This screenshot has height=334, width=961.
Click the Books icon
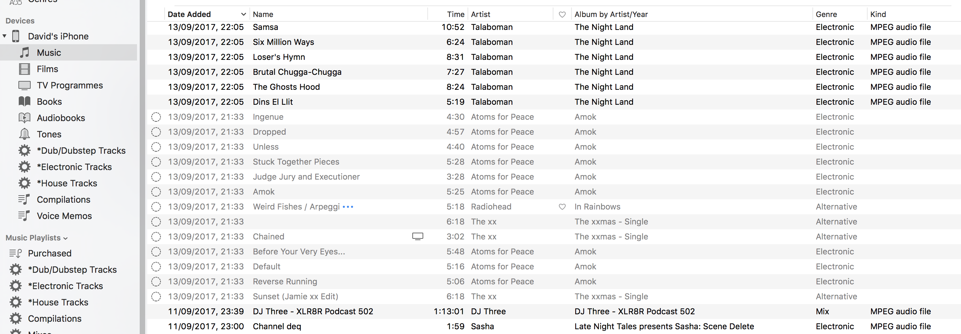coord(25,101)
